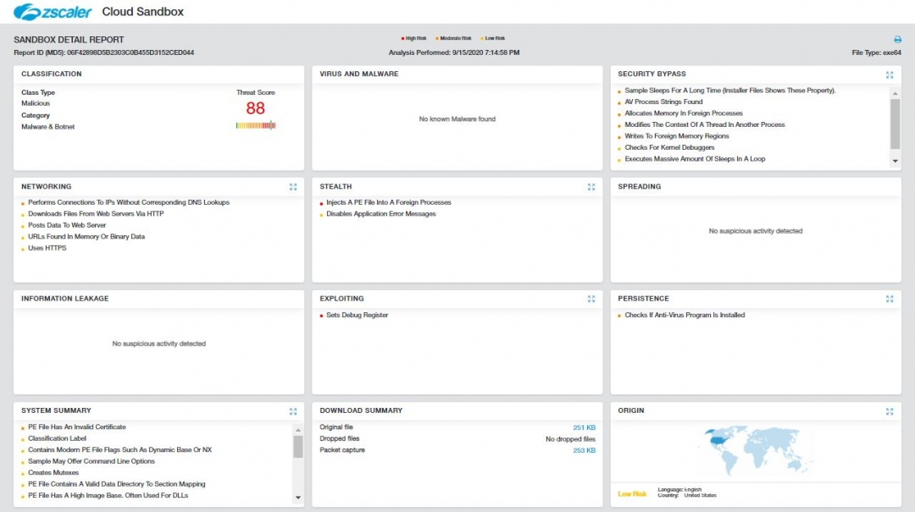Expand the Origin panel

890,411
